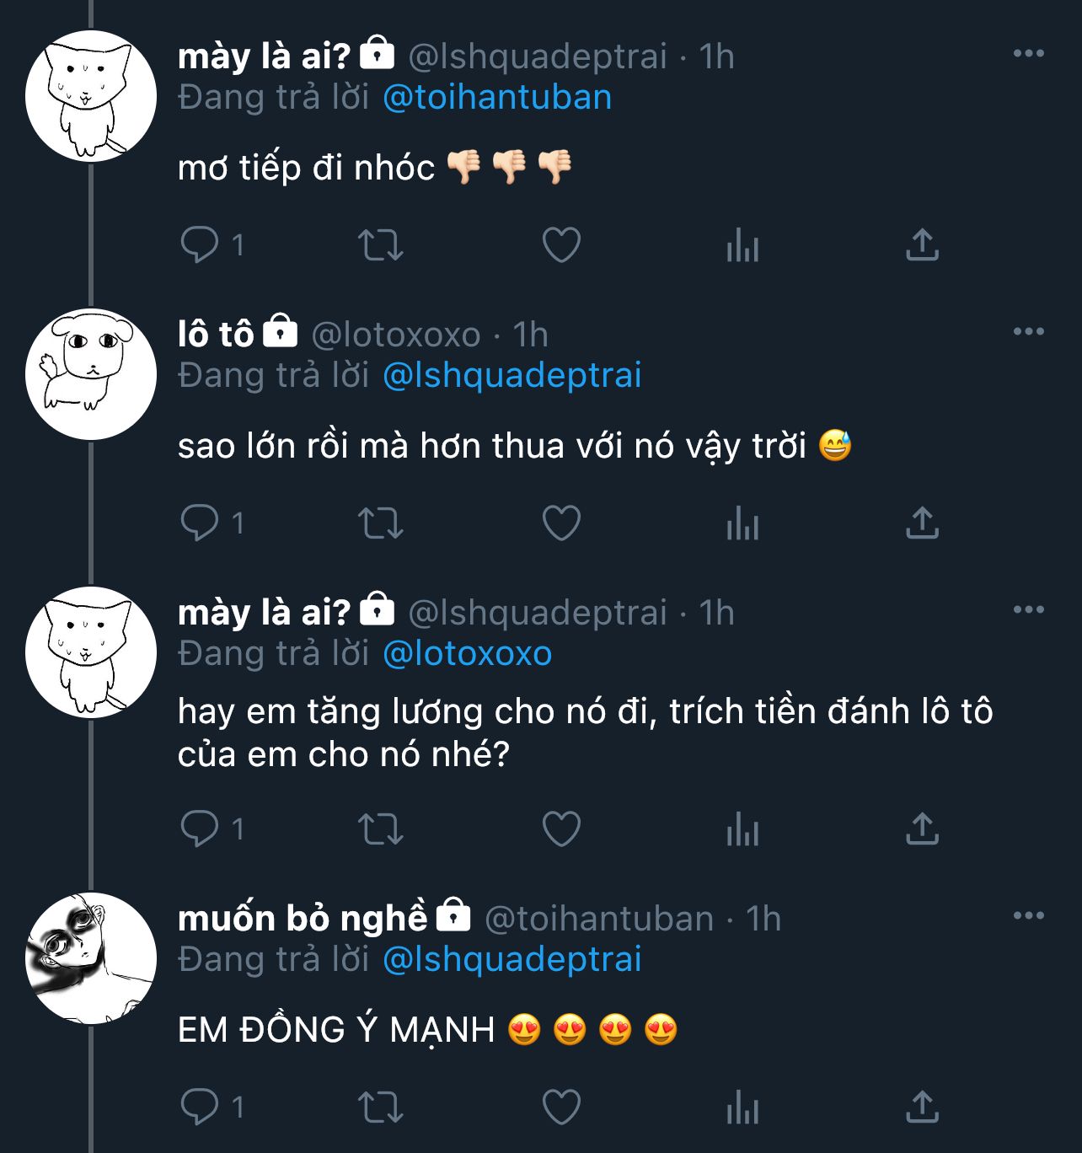1082x1153 pixels.
Task: Open the @lotoxoxo mention link
Action: pos(468,653)
